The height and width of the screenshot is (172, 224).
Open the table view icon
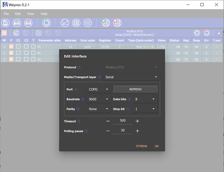pos(76,23)
